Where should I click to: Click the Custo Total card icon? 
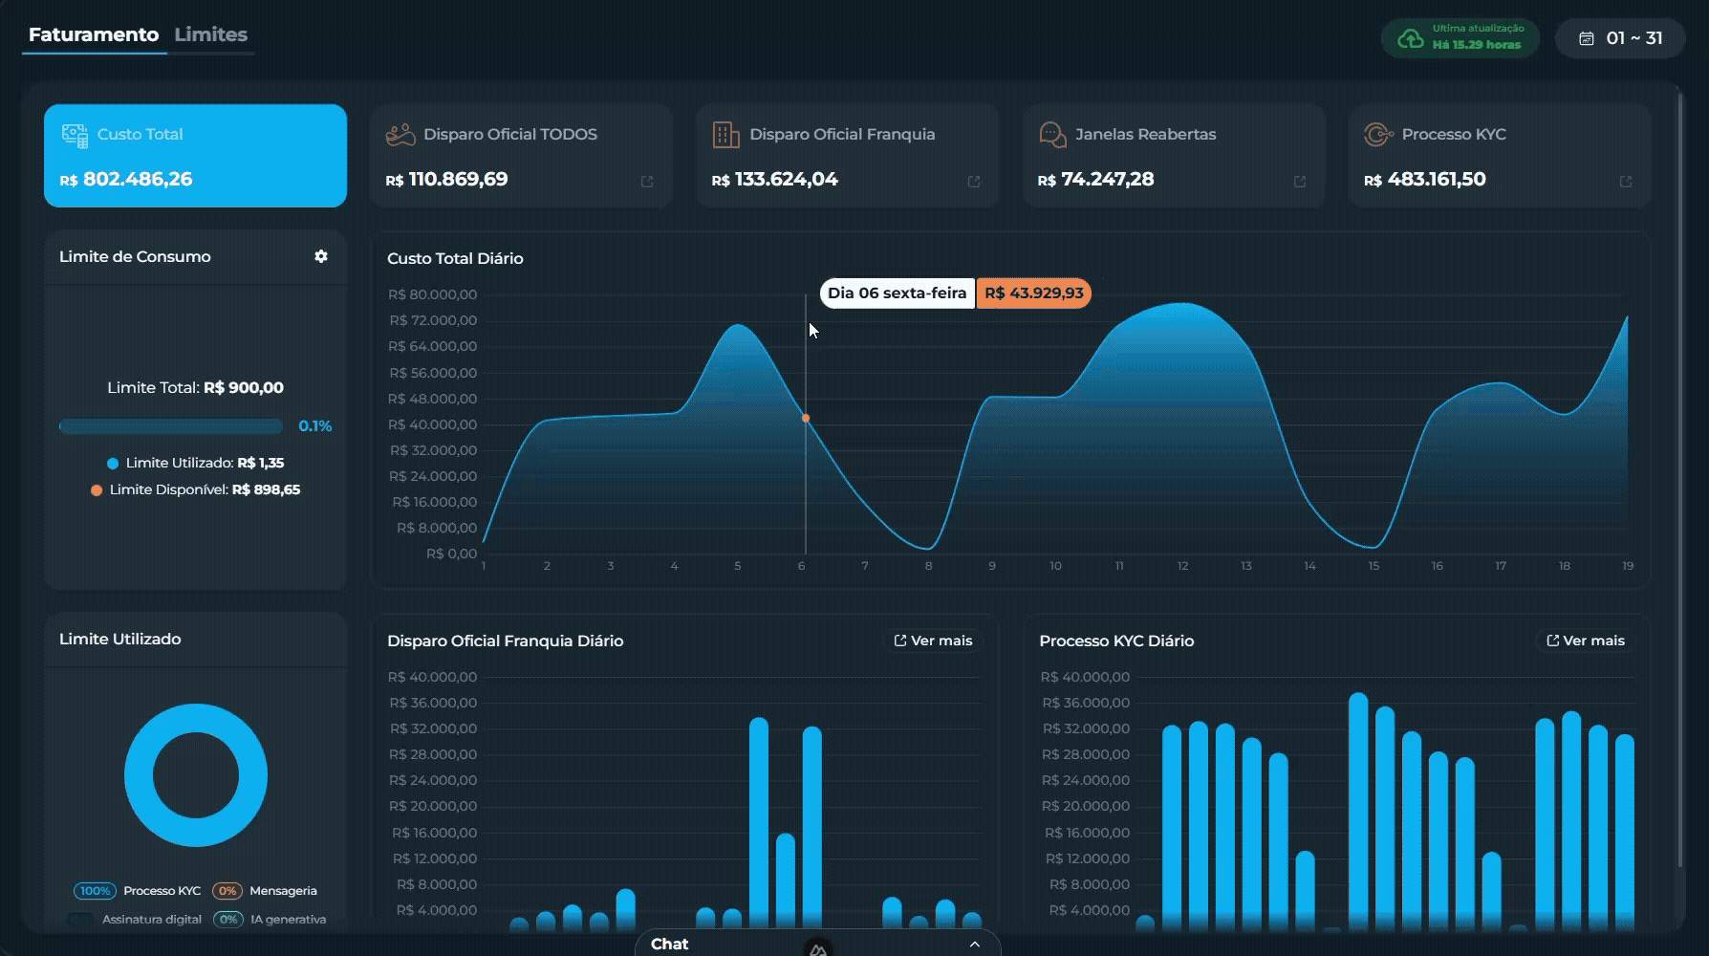coord(75,135)
